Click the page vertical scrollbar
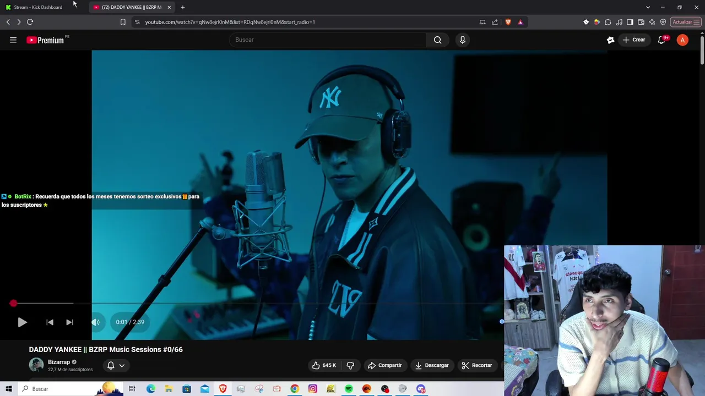The width and height of the screenshot is (705, 396). tap(702, 50)
